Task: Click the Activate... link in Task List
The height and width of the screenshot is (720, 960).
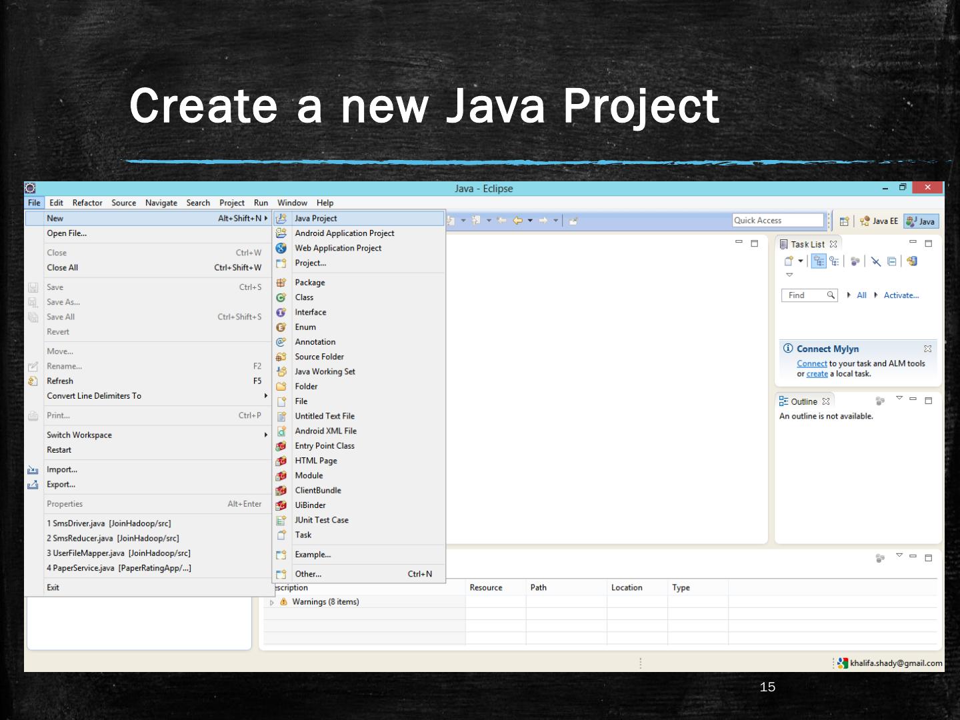Action: [x=901, y=295]
